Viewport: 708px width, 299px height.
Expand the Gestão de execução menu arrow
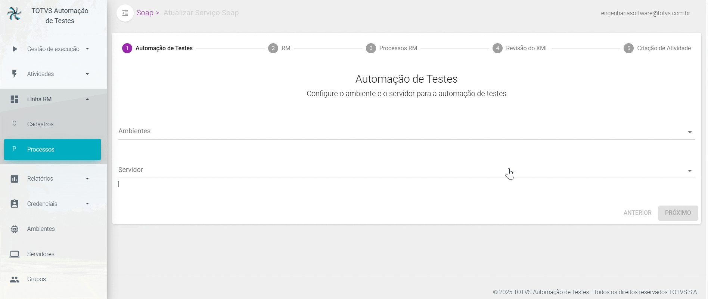click(87, 49)
